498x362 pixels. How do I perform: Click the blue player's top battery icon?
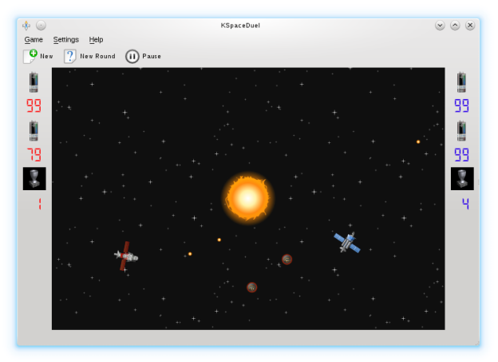(x=461, y=82)
